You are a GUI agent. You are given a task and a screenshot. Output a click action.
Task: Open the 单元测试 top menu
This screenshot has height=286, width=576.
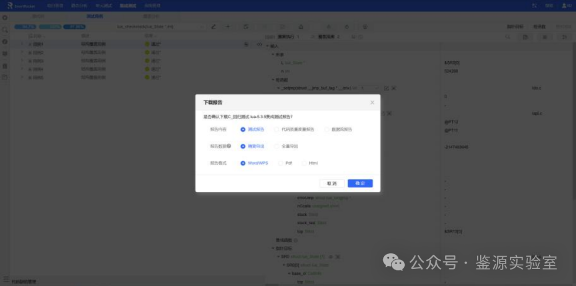(x=103, y=6)
